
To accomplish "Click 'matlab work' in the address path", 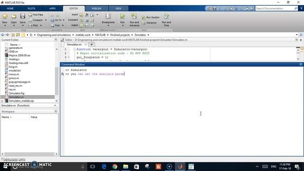I will pos(83,35).
